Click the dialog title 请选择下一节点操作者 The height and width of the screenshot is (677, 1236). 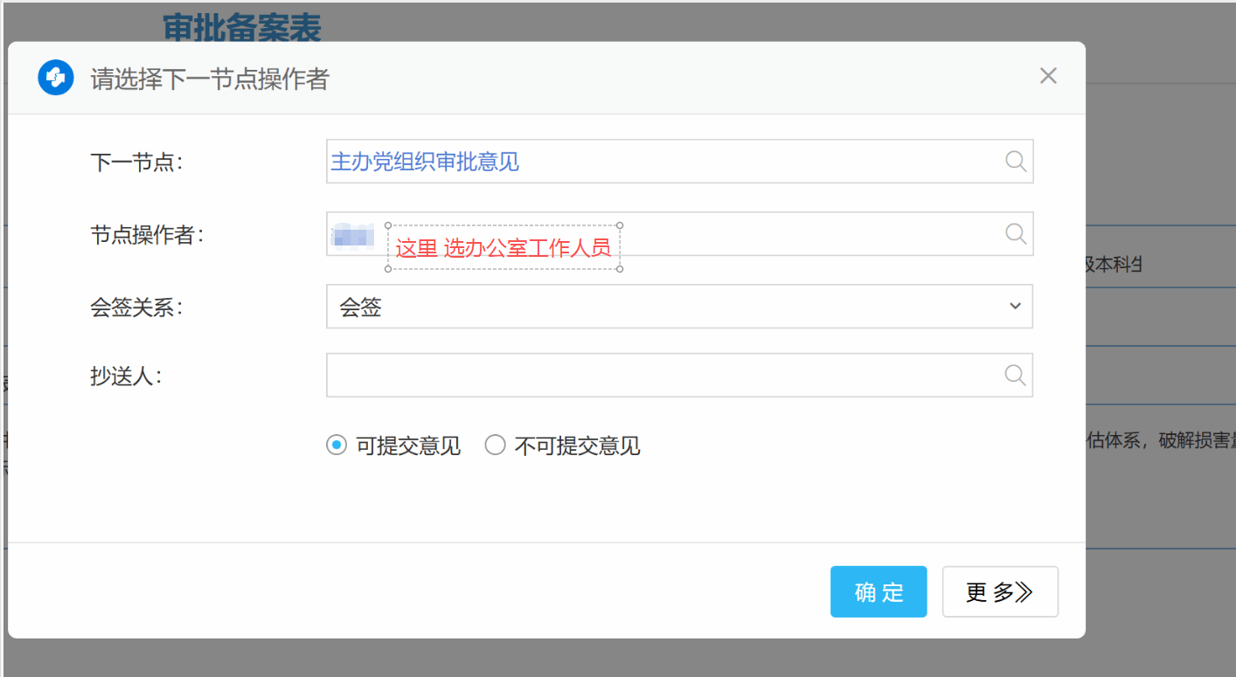point(210,79)
